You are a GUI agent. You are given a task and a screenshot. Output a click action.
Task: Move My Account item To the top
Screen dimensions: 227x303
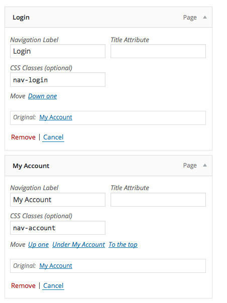[123, 245]
